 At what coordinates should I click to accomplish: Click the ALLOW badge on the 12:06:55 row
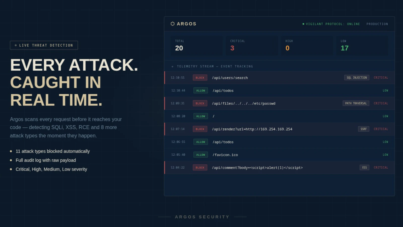(200, 142)
